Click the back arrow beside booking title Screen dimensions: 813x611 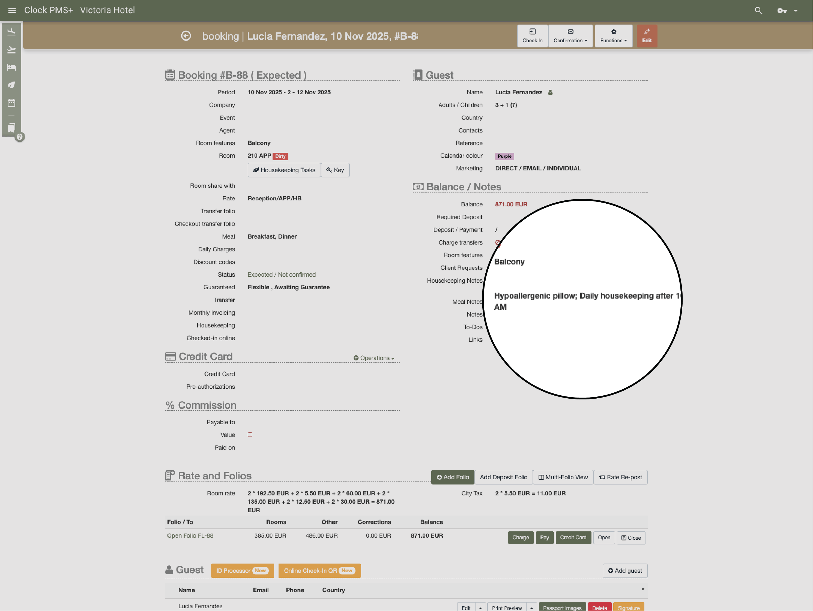(x=186, y=36)
